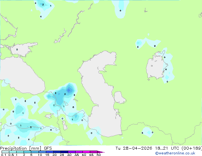
Task: Click the Aral Sea on the map
Action: click(155, 67)
